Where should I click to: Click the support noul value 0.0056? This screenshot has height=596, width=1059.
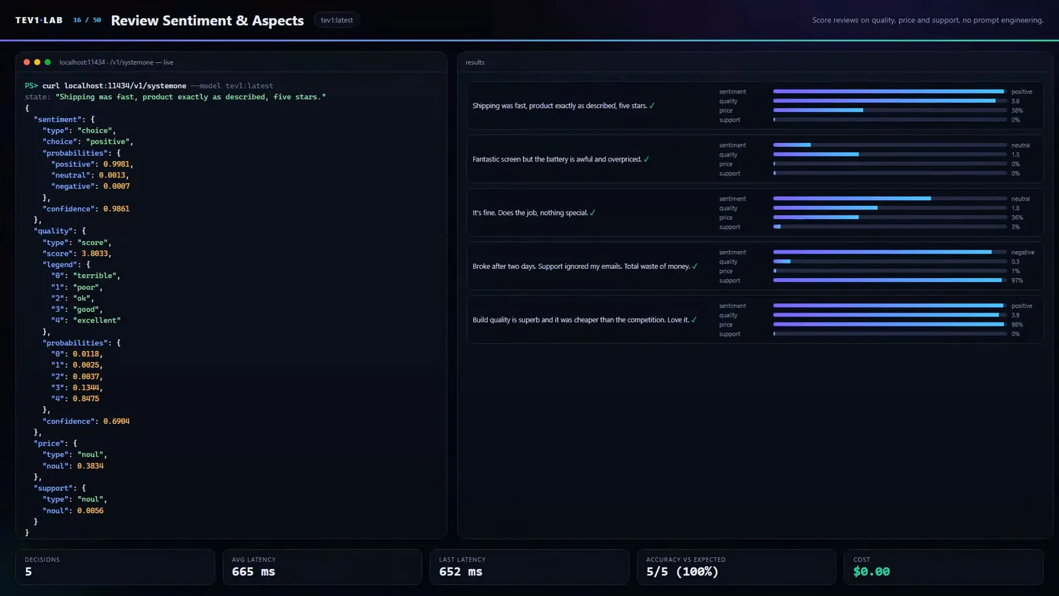90,511
